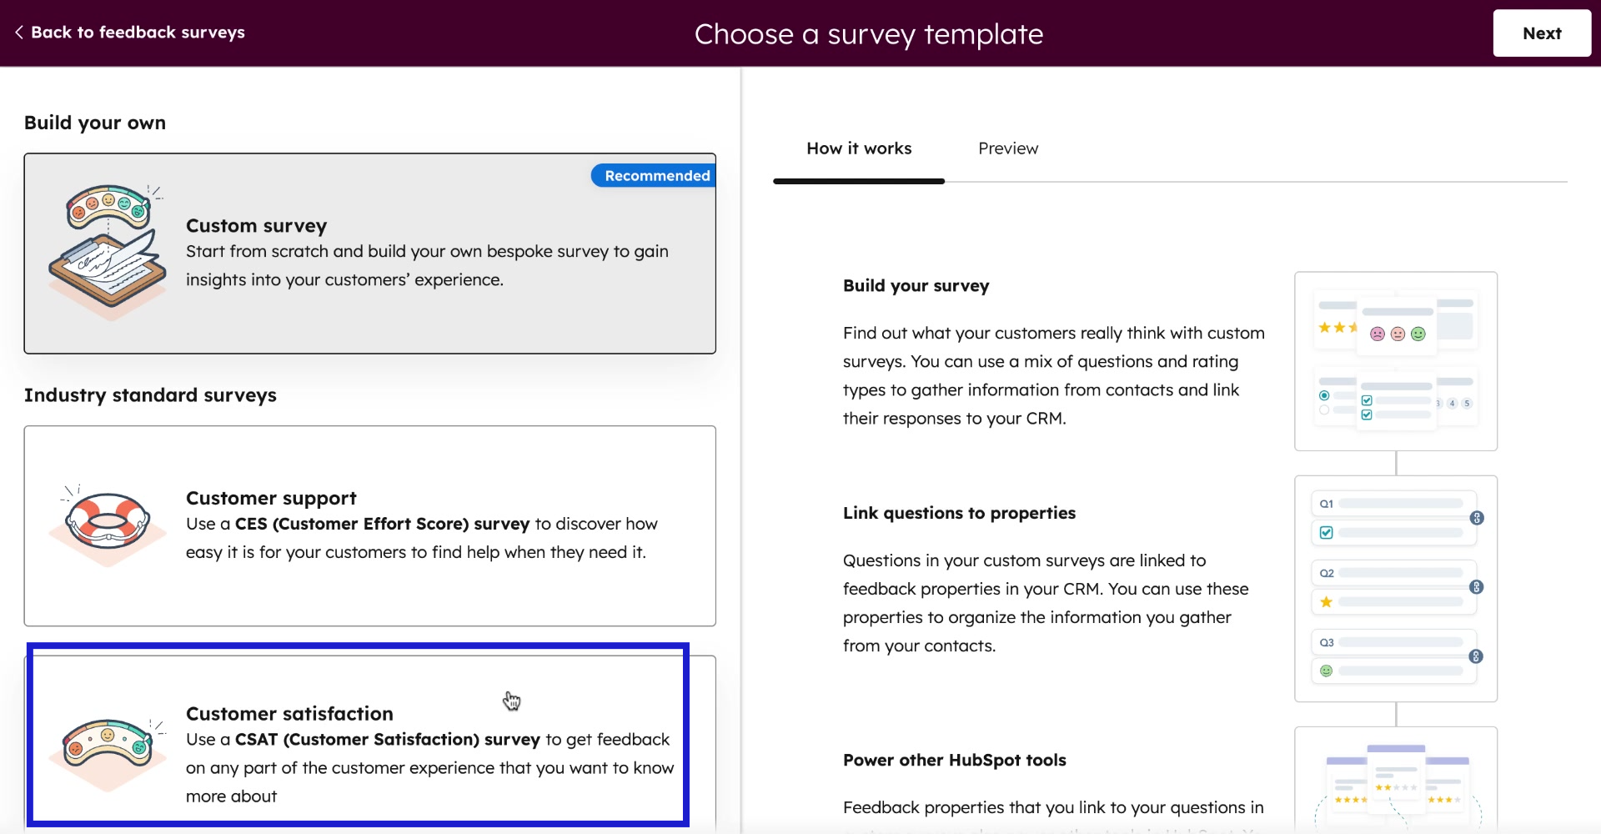Viewport: 1601px width, 834px height.
Task: Click the HubSpot sprocket badge next to Q1
Action: (x=1477, y=518)
